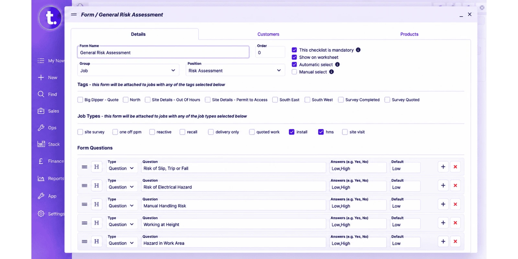Check the site visit job type
Screen dimensions: 518x259
tap(345, 132)
